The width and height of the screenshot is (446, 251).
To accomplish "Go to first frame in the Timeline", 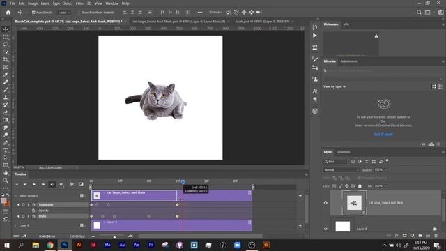I will (x=16, y=184).
